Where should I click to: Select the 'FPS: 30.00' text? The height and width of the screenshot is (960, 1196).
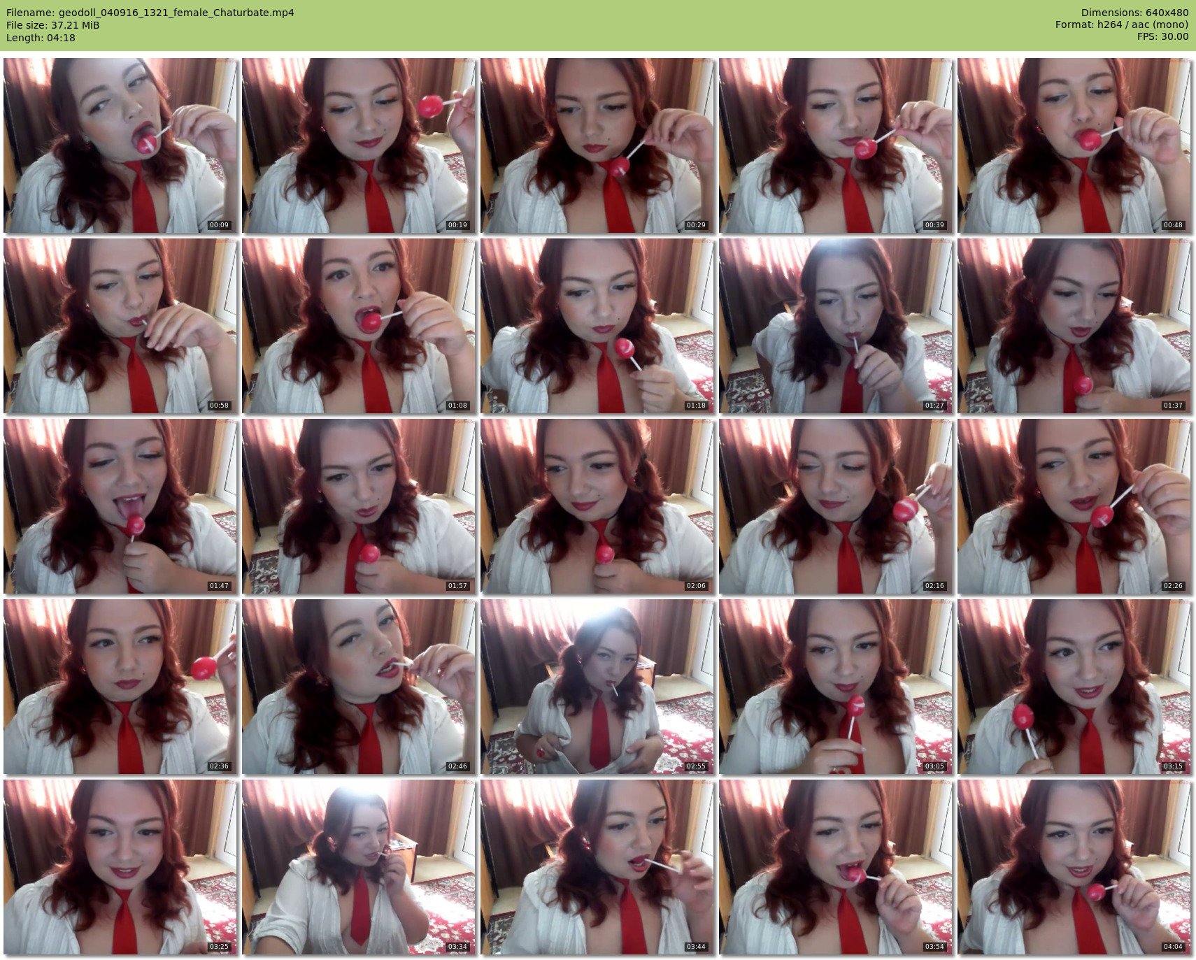coord(1162,36)
